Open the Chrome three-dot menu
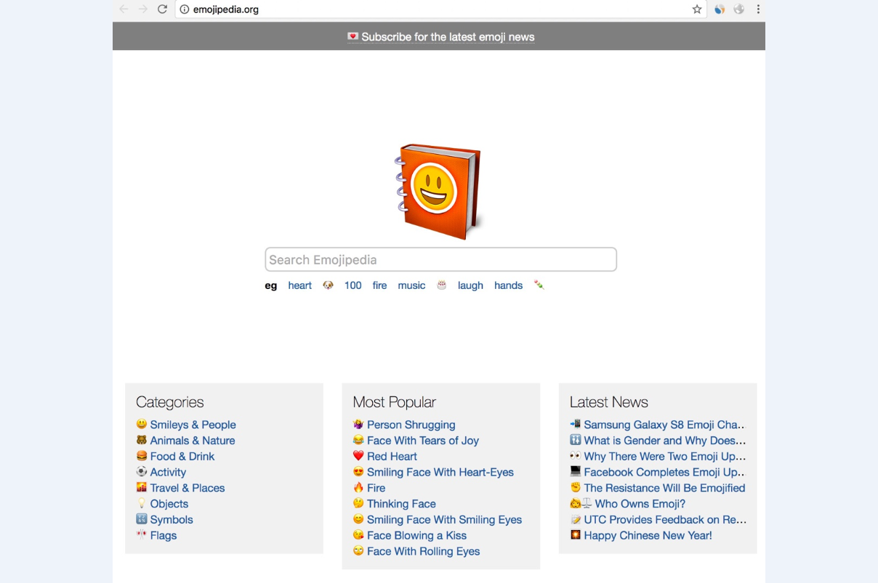 [x=758, y=9]
